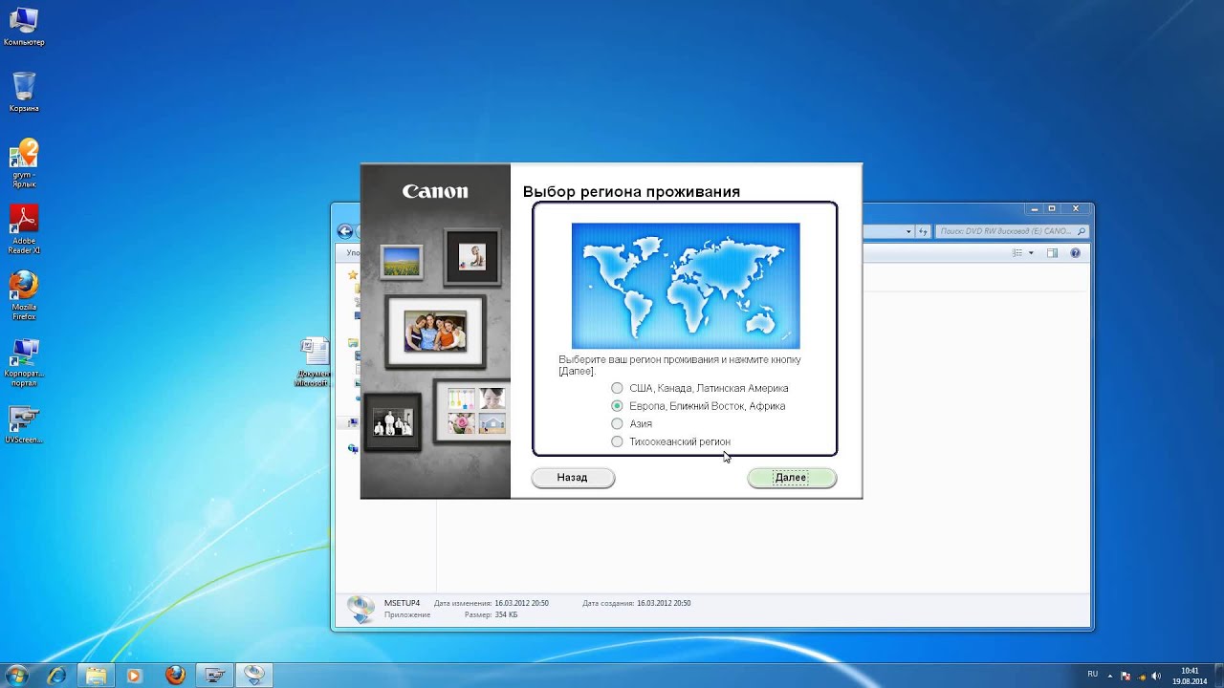Click the search magnifier in Explorer
This screenshot has height=688, width=1224.
tap(1082, 231)
